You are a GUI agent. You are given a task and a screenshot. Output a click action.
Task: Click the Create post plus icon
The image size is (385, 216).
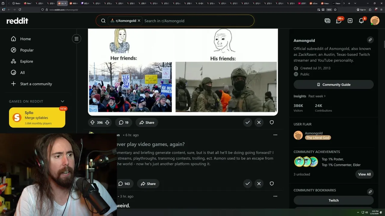(350, 21)
